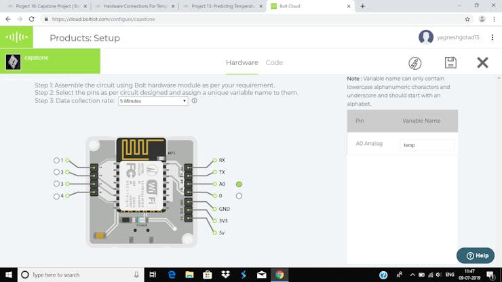Click the data collection rate info icon

pyautogui.click(x=194, y=100)
